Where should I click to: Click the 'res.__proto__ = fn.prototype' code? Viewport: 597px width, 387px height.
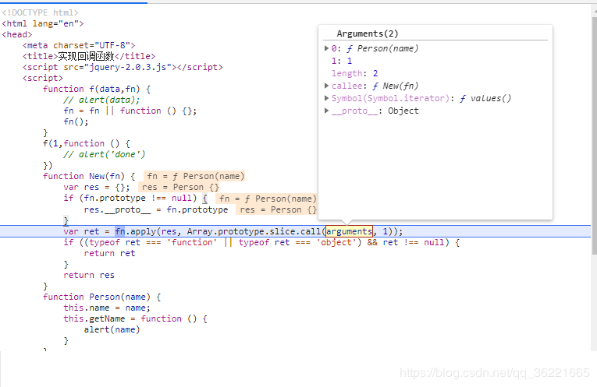[156, 209]
